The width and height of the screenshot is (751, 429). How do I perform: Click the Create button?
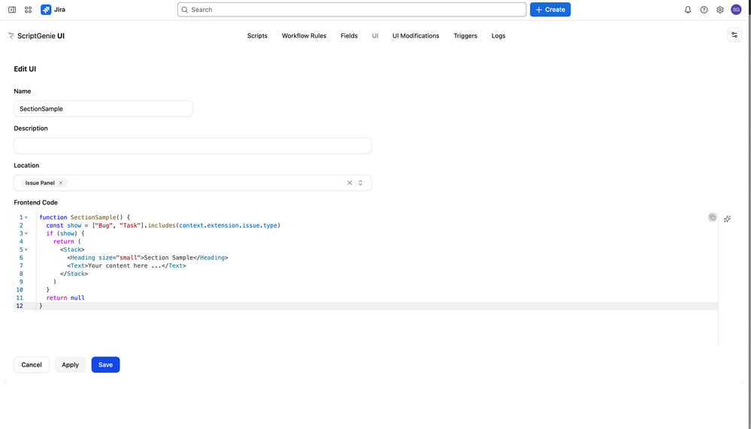(550, 10)
